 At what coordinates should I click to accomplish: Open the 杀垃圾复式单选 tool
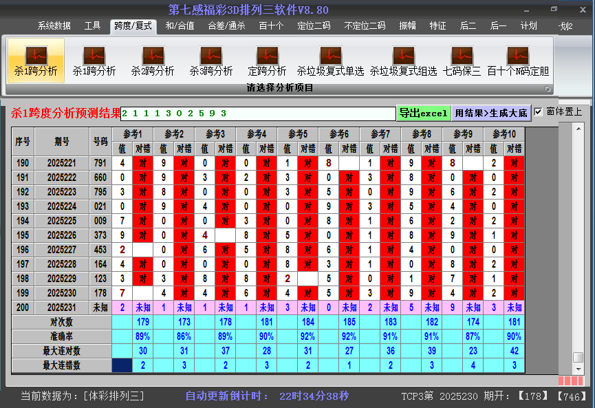330,61
